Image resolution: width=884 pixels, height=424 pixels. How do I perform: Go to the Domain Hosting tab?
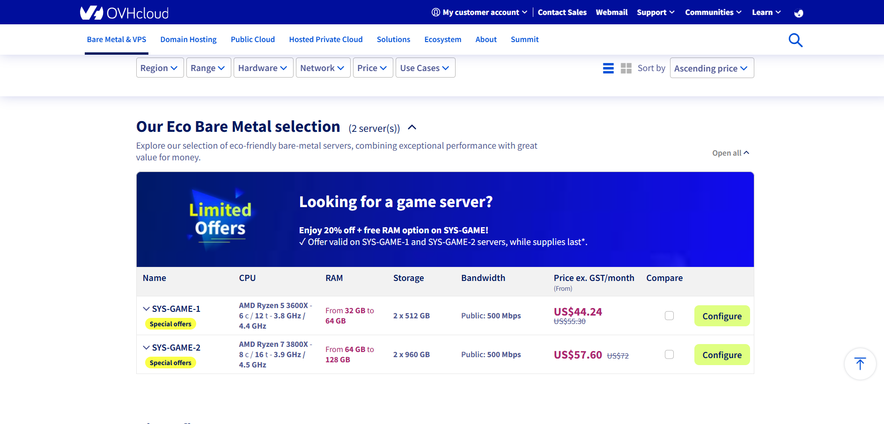(188, 40)
